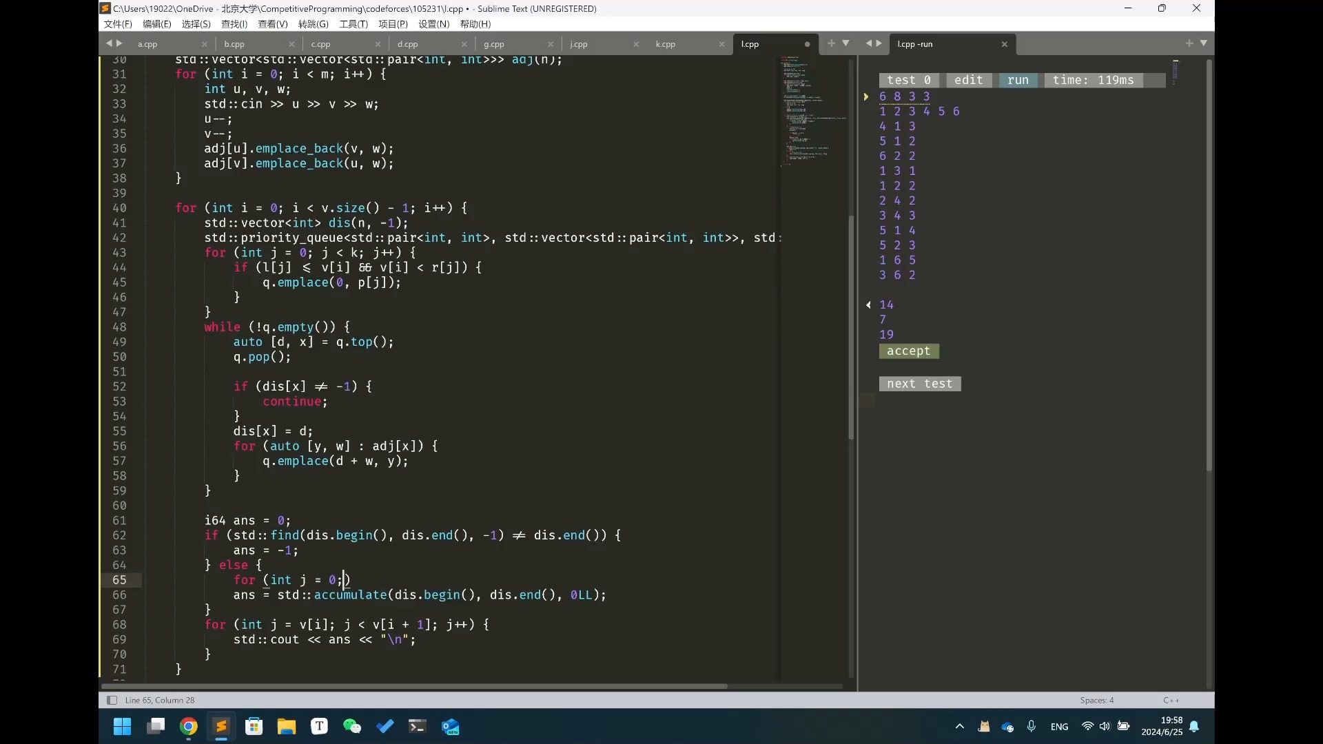Open the 查看(V) menu
This screenshot has height=744, width=1323.
click(273, 24)
